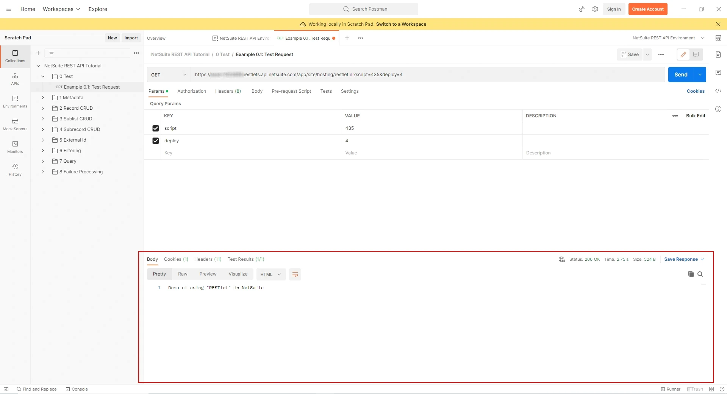
Task: Open collections view more options icon
Action: 136,53
